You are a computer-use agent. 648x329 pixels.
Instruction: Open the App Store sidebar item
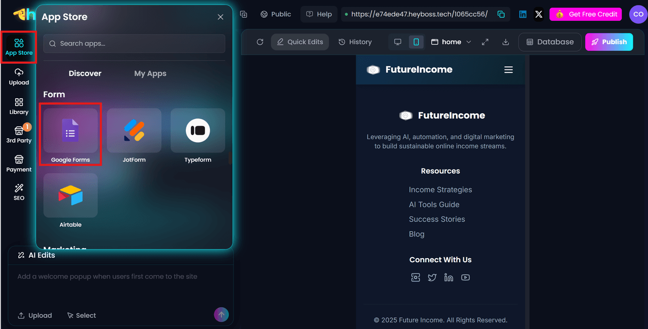coord(19,47)
